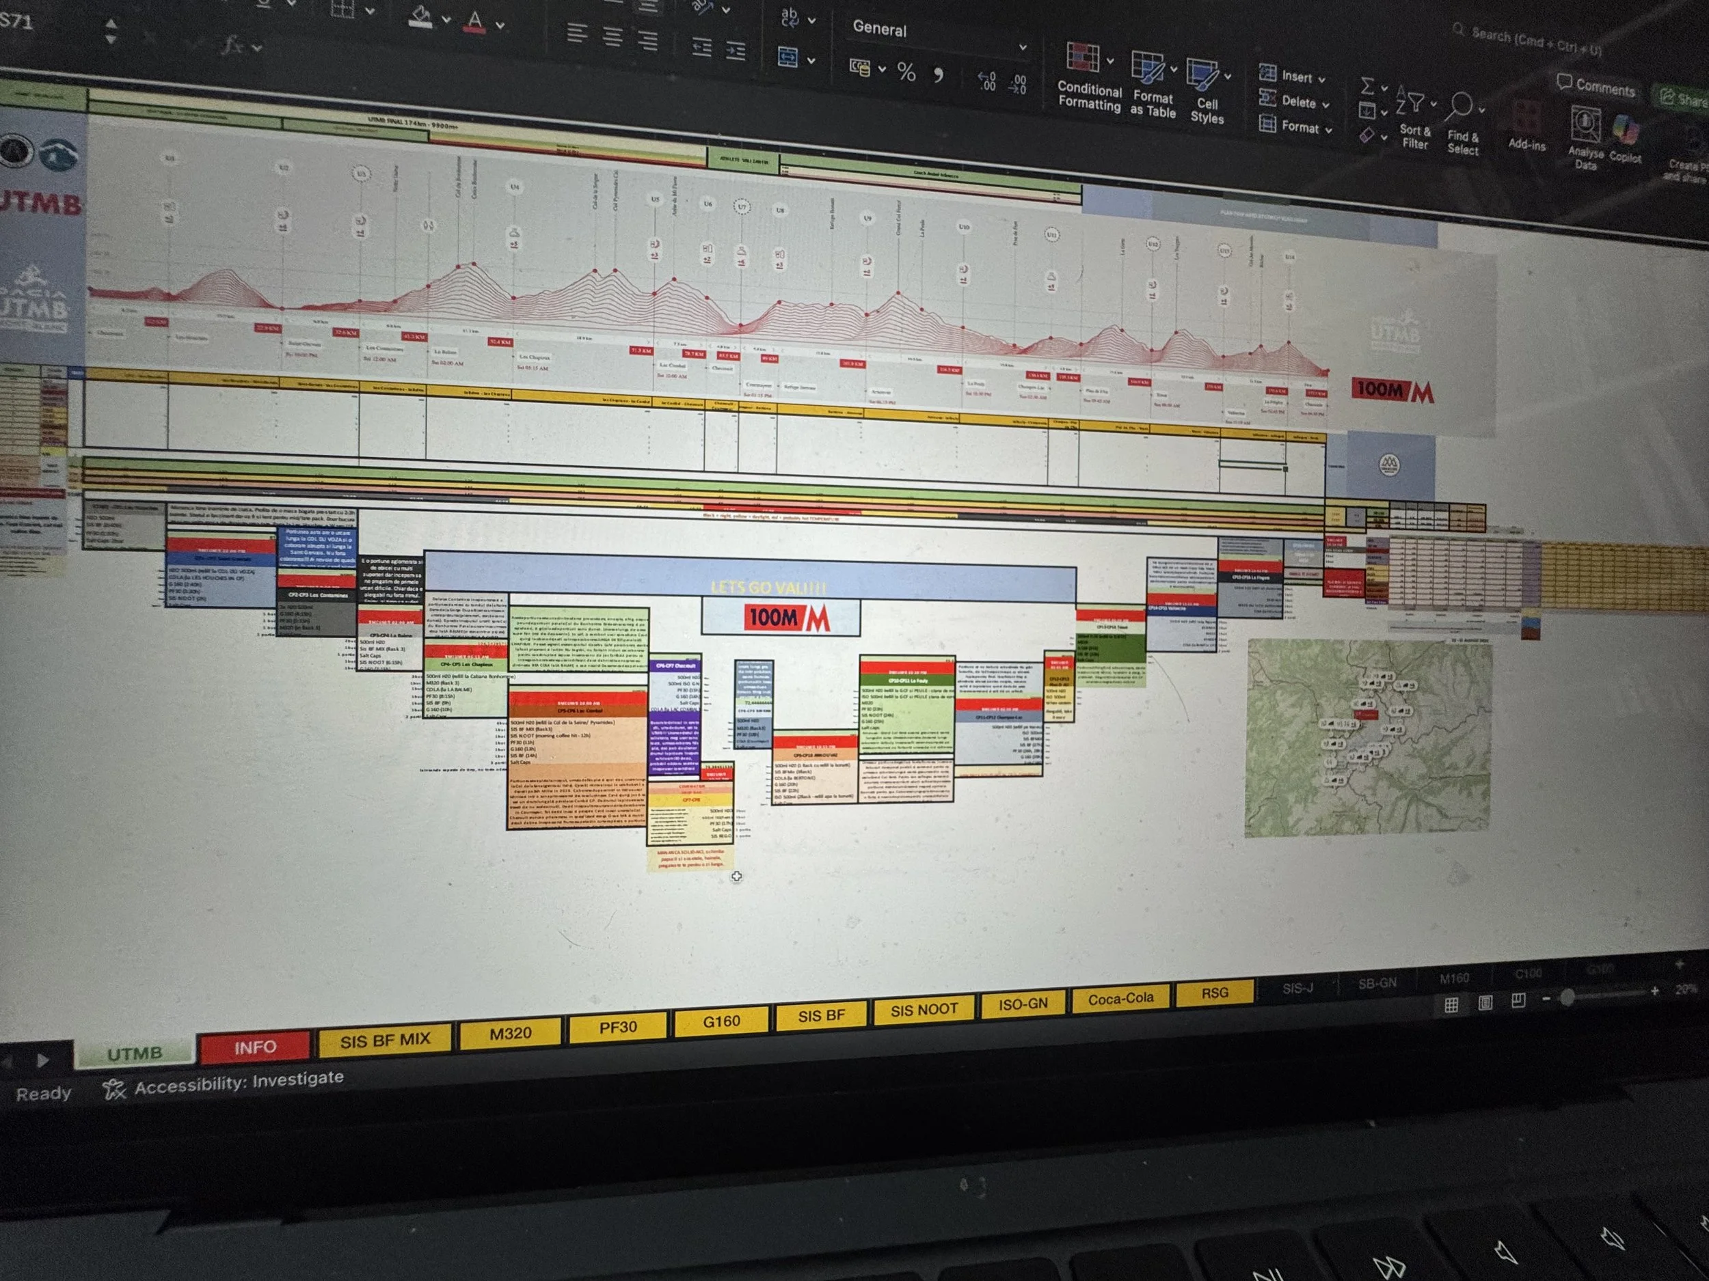Image resolution: width=1709 pixels, height=1281 pixels.
Task: Switch to Normal grid view
Action: (x=1452, y=1004)
